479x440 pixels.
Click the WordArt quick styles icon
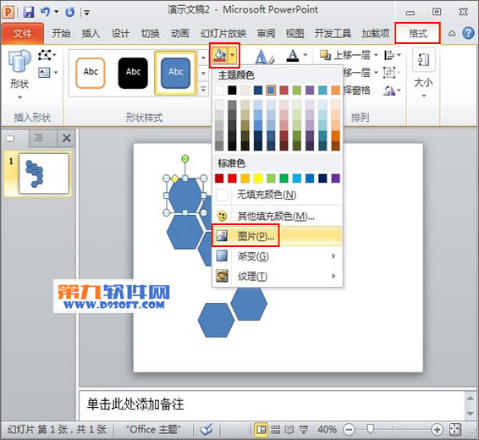click(x=265, y=57)
